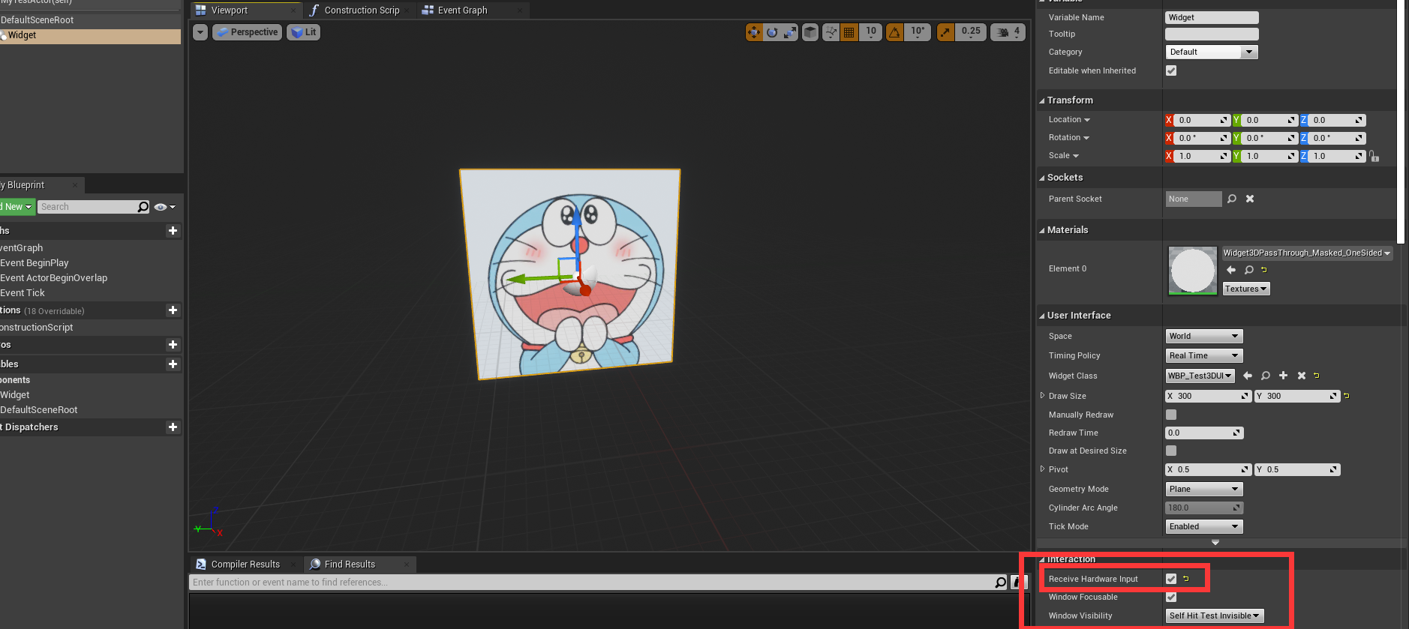Toggle the scale lock icon
Viewport: 1409px width, 629px height.
tap(1374, 156)
